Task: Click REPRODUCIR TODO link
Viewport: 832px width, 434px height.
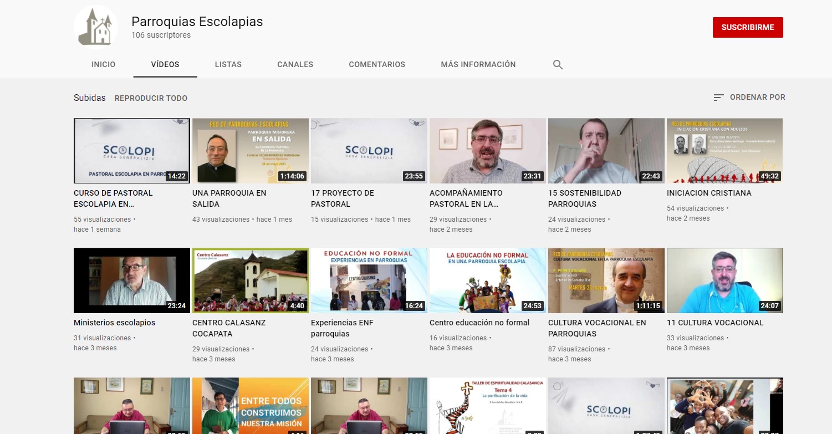Action: (x=151, y=98)
